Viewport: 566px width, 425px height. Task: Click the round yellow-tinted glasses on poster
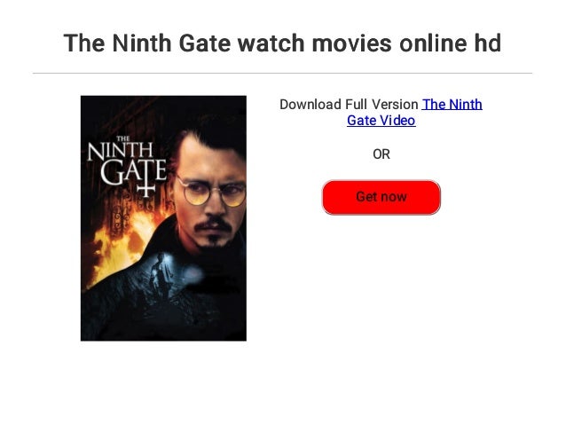[x=213, y=193]
